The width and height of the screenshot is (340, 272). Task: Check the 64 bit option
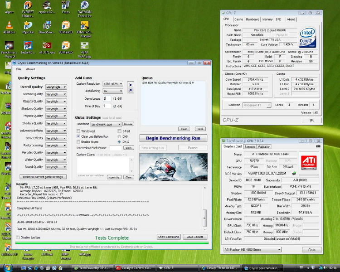(119, 131)
